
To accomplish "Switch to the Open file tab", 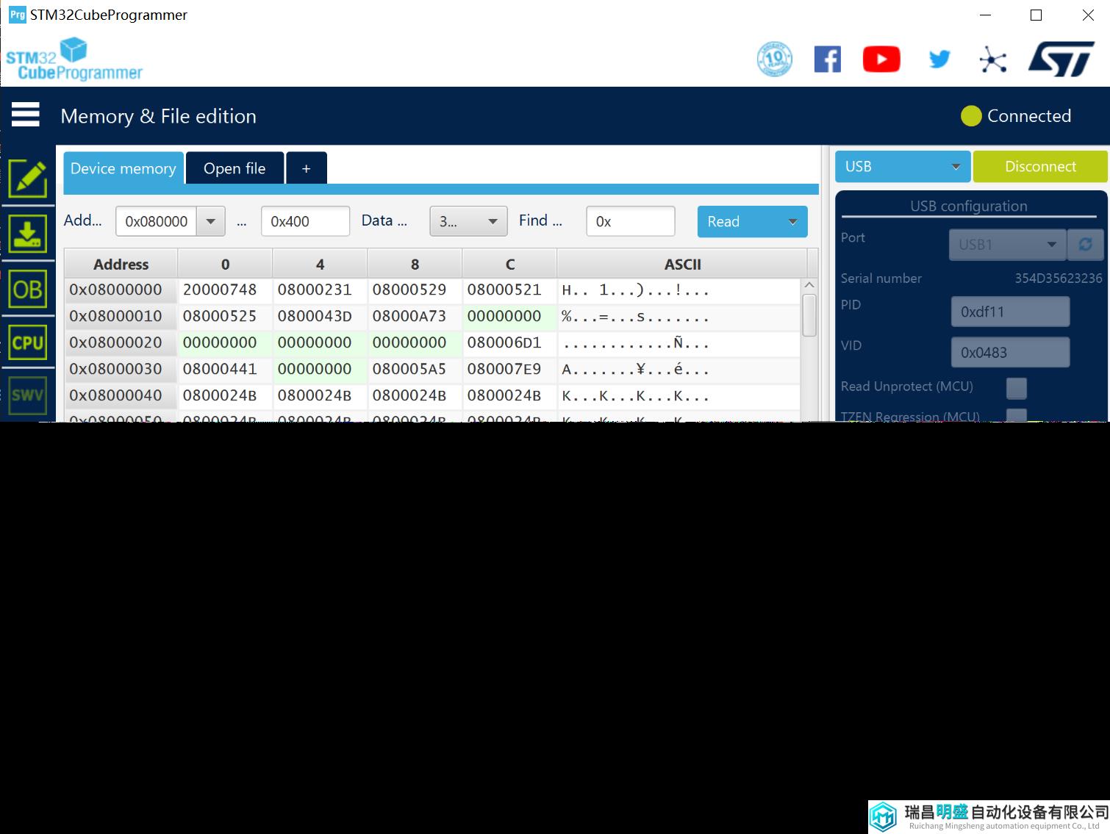I will (x=234, y=168).
